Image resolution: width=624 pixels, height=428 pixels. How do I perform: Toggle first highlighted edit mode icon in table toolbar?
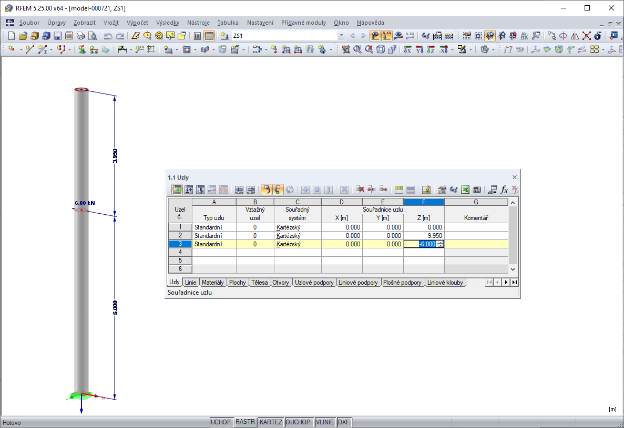177,190
